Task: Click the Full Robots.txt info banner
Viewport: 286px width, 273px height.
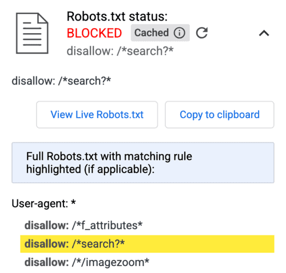Action: [x=143, y=163]
